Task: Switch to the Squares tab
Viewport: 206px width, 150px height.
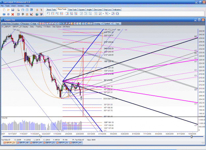Action: [x=82, y=10]
